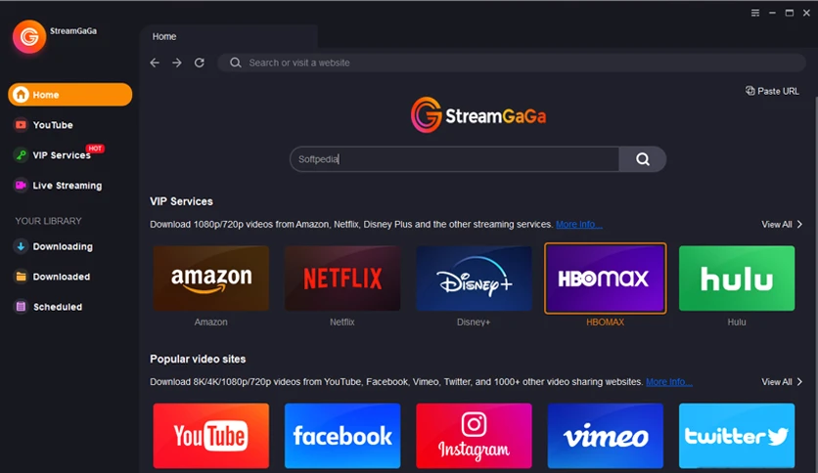
Task: Focus the 'Search or visit a website' address bar
Action: pyautogui.click(x=512, y=63)
